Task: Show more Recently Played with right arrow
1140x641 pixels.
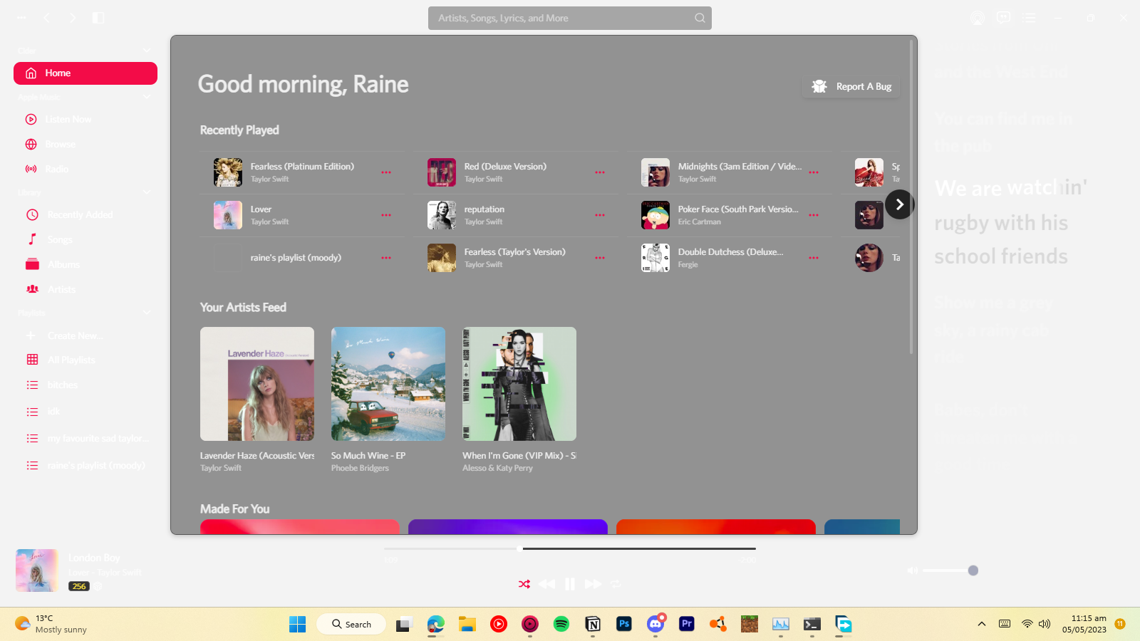Action: coord(900,204)
